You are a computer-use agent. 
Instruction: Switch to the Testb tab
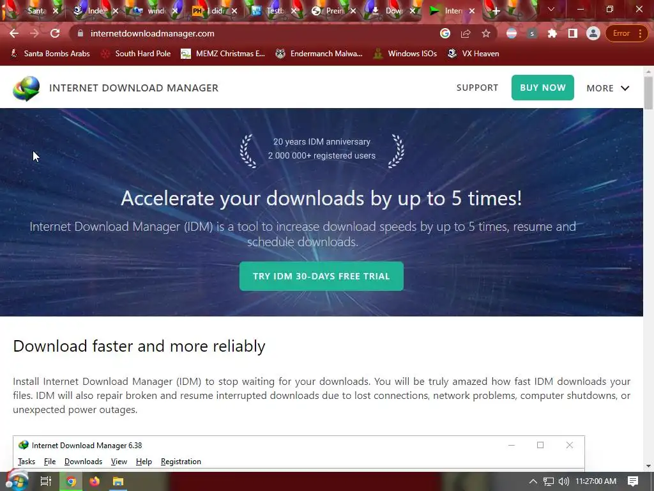click(x=273, y=11)
